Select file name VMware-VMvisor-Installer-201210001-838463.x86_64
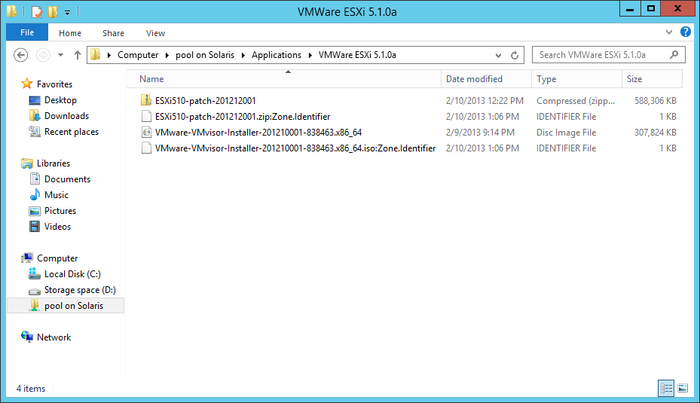Screen dimensions: 700x403 tap(258, 133)
